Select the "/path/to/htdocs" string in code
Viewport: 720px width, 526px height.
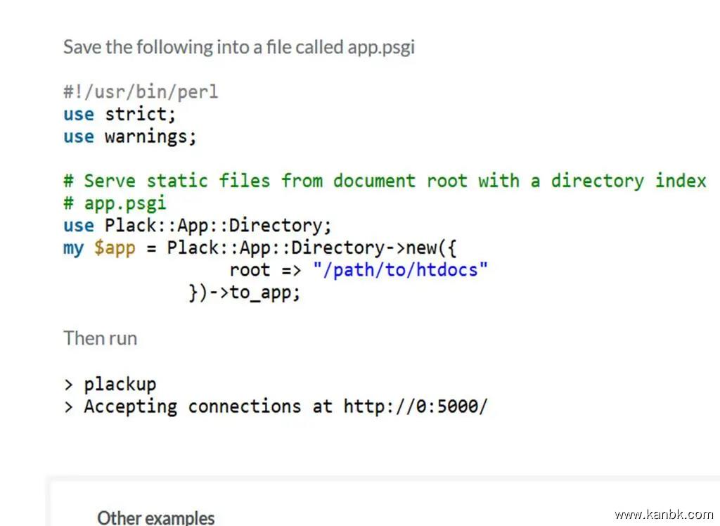(400, 270)
